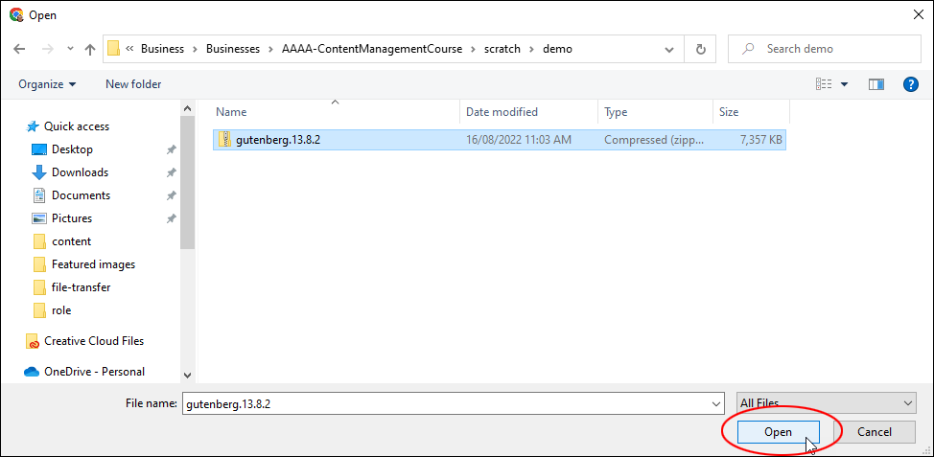This screenshot has width=934, height=457.
Task: Change view with the view icon
Action: point(823,84)
